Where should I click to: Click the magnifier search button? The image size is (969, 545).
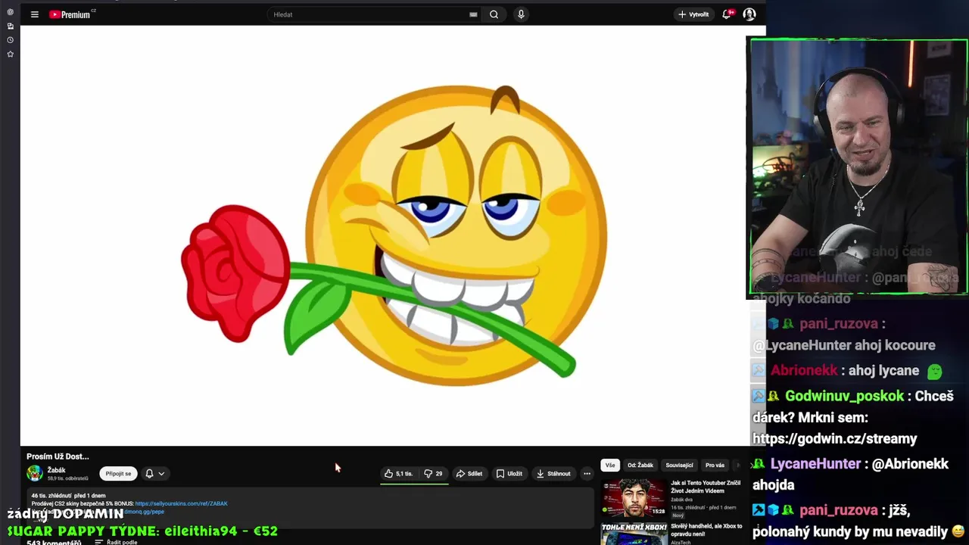click(x=494, y=14)
